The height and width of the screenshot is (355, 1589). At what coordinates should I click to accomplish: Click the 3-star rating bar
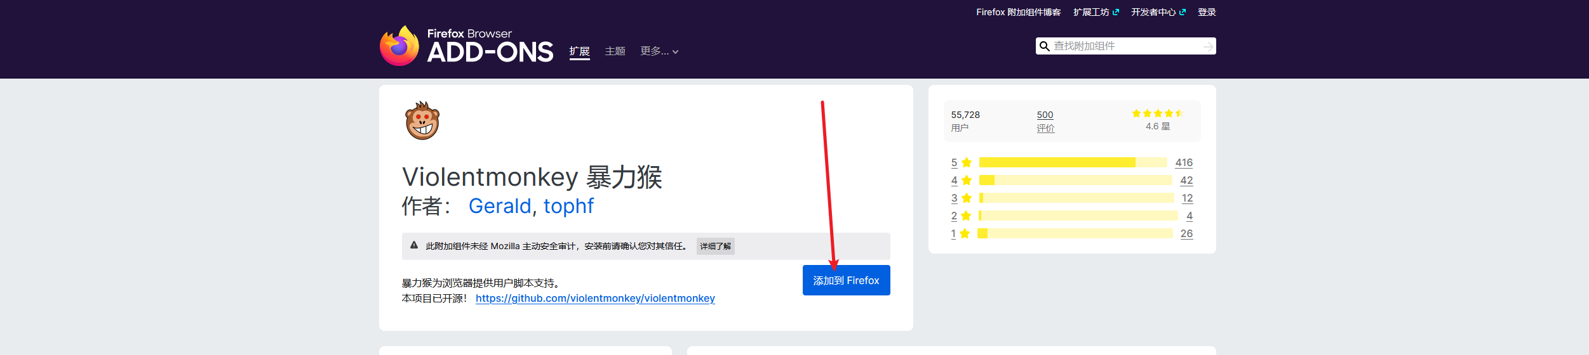coord(1076,198)
